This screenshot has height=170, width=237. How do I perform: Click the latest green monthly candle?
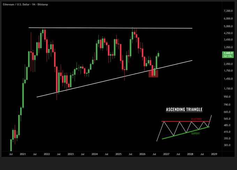tap(158, 55)
